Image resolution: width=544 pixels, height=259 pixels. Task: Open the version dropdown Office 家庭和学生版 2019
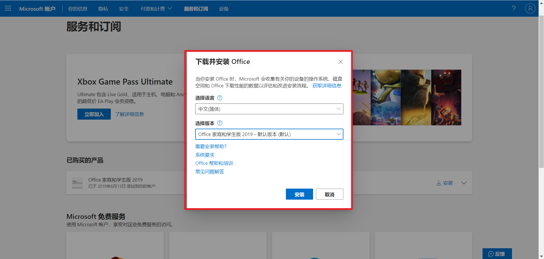(x=269, y=134)
